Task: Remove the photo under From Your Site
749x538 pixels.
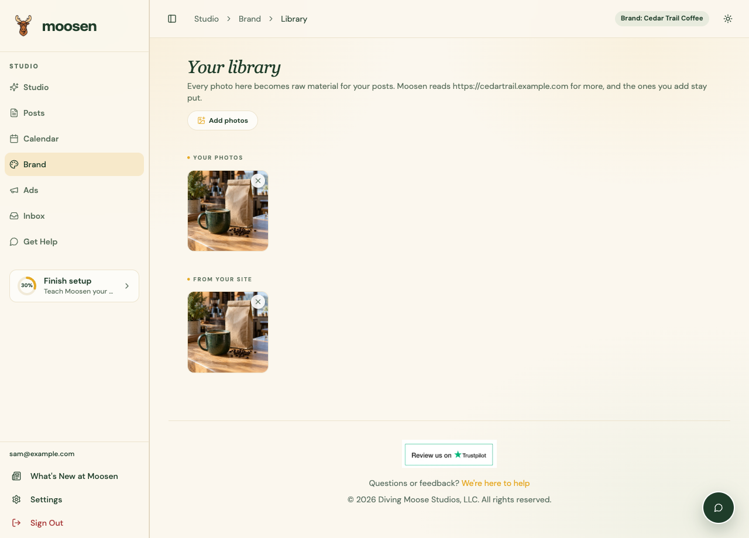Action: pos(258,302)
